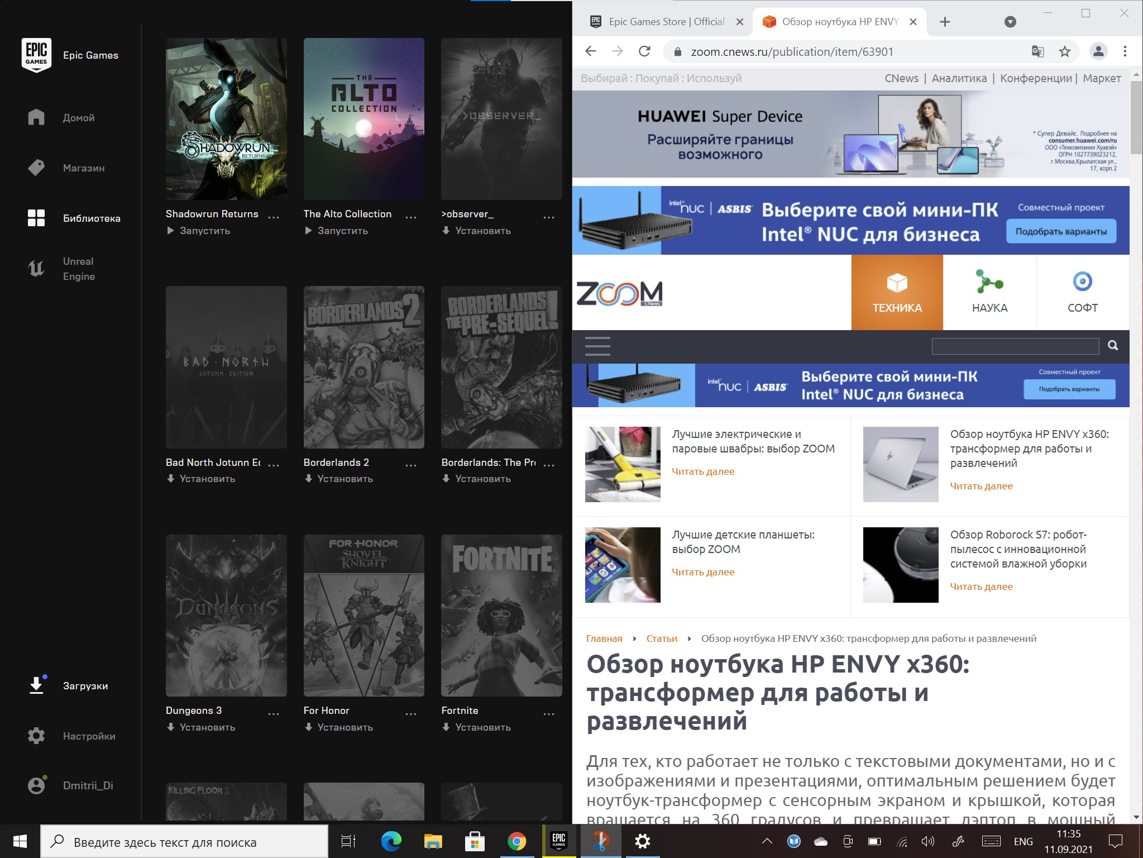Select the НАУКА section tab
1143x858 pixels.
(x=989, y=292)
